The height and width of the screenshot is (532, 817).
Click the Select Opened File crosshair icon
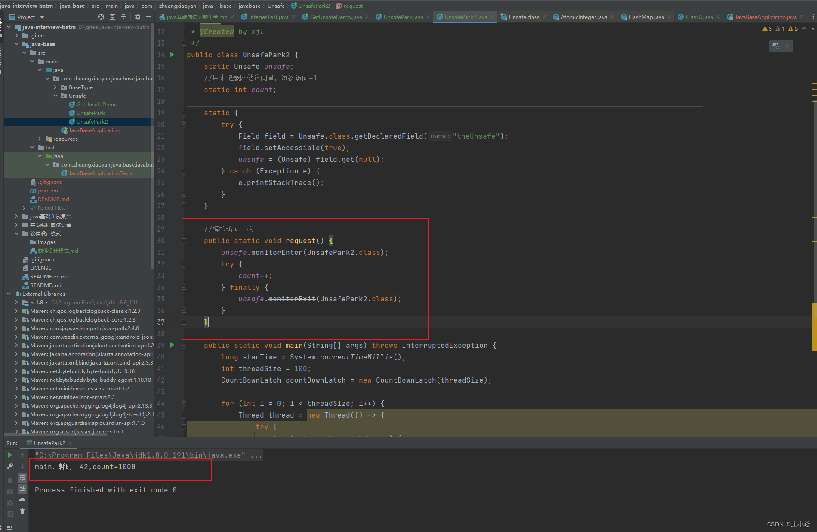101,17
